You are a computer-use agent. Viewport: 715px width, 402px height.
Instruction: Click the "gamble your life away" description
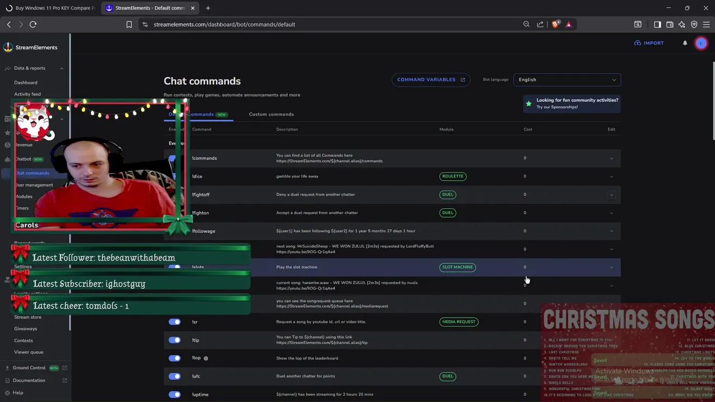[297, 176]
